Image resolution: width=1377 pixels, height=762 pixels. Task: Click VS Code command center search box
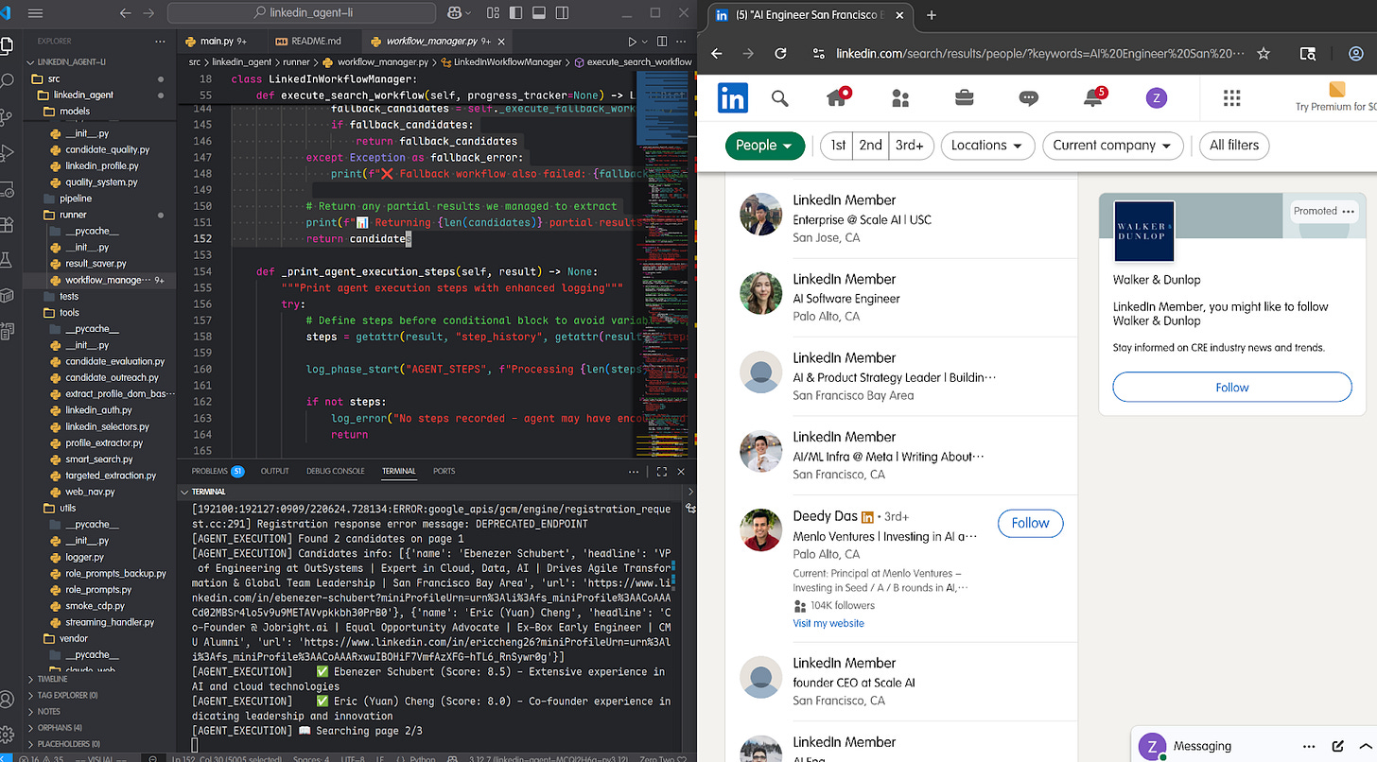coord(301,13)
